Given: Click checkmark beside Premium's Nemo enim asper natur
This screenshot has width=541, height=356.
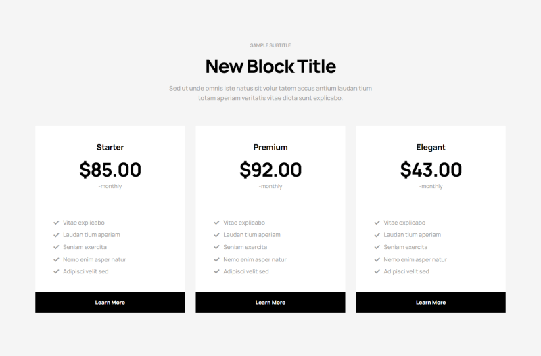Looking at the screenshot, I should coord(216,259).
